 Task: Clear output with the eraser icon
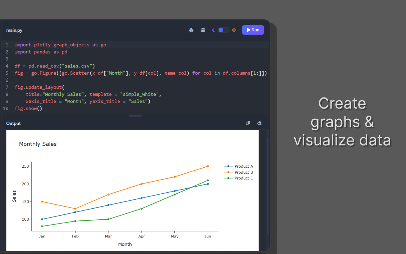[x=259, y=123]
